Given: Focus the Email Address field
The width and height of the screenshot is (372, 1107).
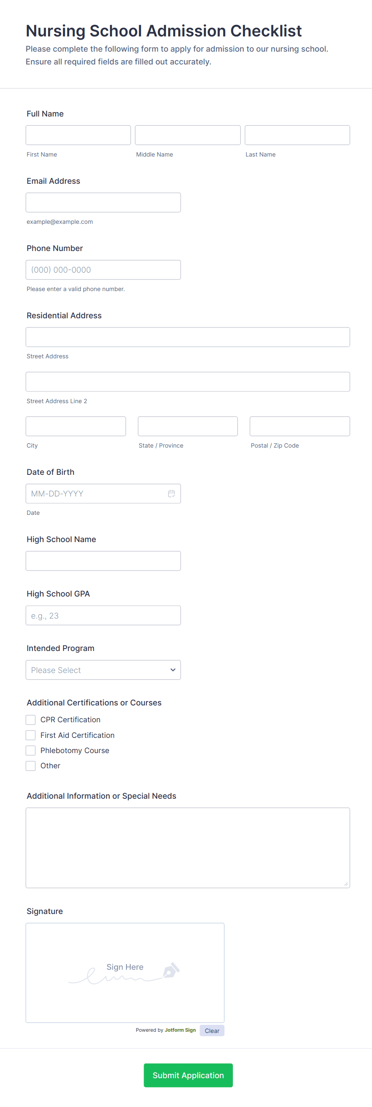Looking at the screenshot, I should tap(103, 202).
